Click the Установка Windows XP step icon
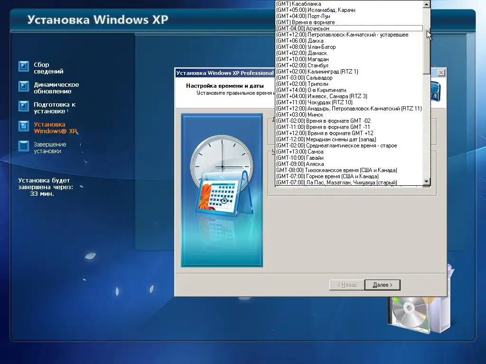 coord(24,126)
